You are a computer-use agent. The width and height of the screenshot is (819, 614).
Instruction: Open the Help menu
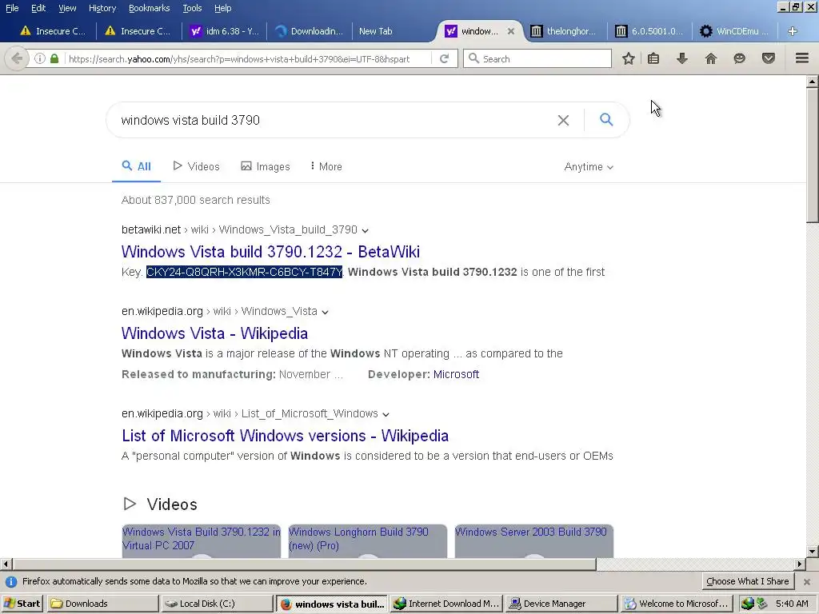[222, 8]
